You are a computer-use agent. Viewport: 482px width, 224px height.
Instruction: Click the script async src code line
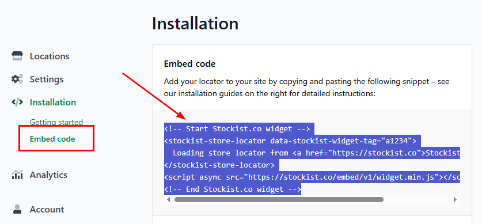click(x=312, y=177)
